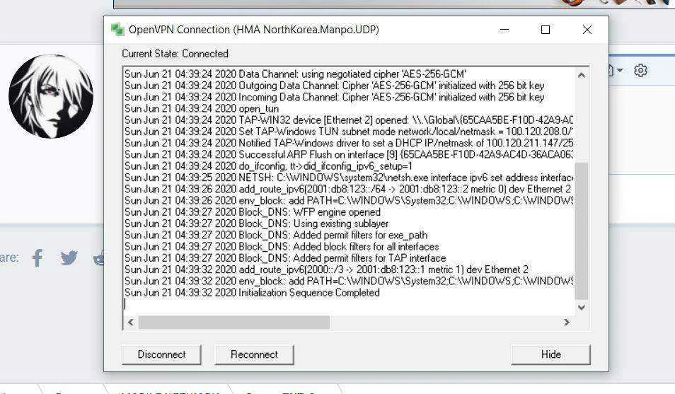Click the log scroll up arrow
The height and width of the screenshot is (394, 675).
point(582,76)
